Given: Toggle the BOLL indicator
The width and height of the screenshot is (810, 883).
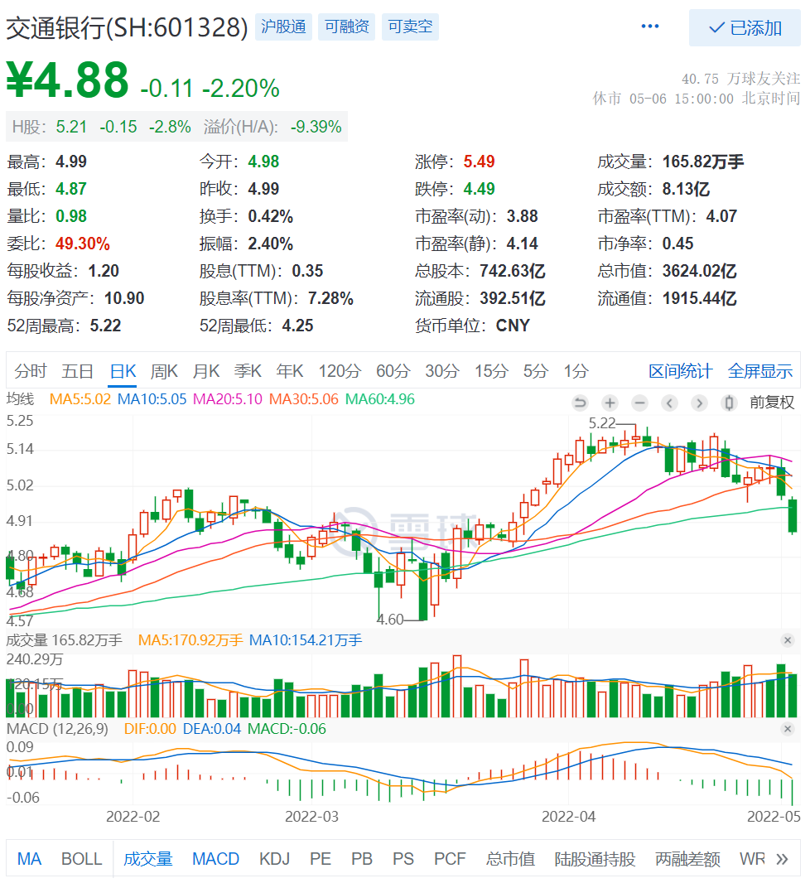Looking at the screenshot, I should coord(82,859).
